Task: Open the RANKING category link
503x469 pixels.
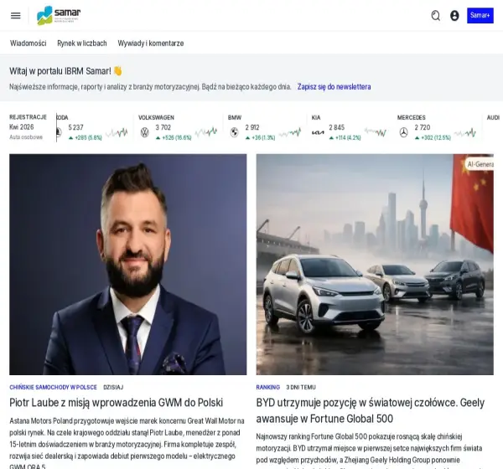Action: (x=268, y=387)
